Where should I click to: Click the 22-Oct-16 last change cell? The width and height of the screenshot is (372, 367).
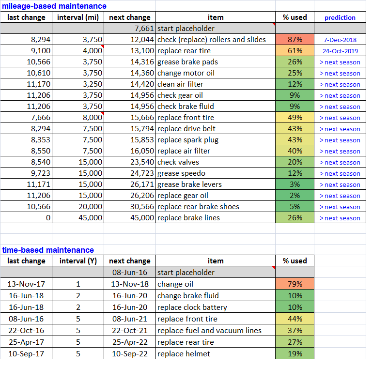(26, 330)
